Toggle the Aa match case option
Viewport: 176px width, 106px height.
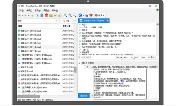click(117, 57)
